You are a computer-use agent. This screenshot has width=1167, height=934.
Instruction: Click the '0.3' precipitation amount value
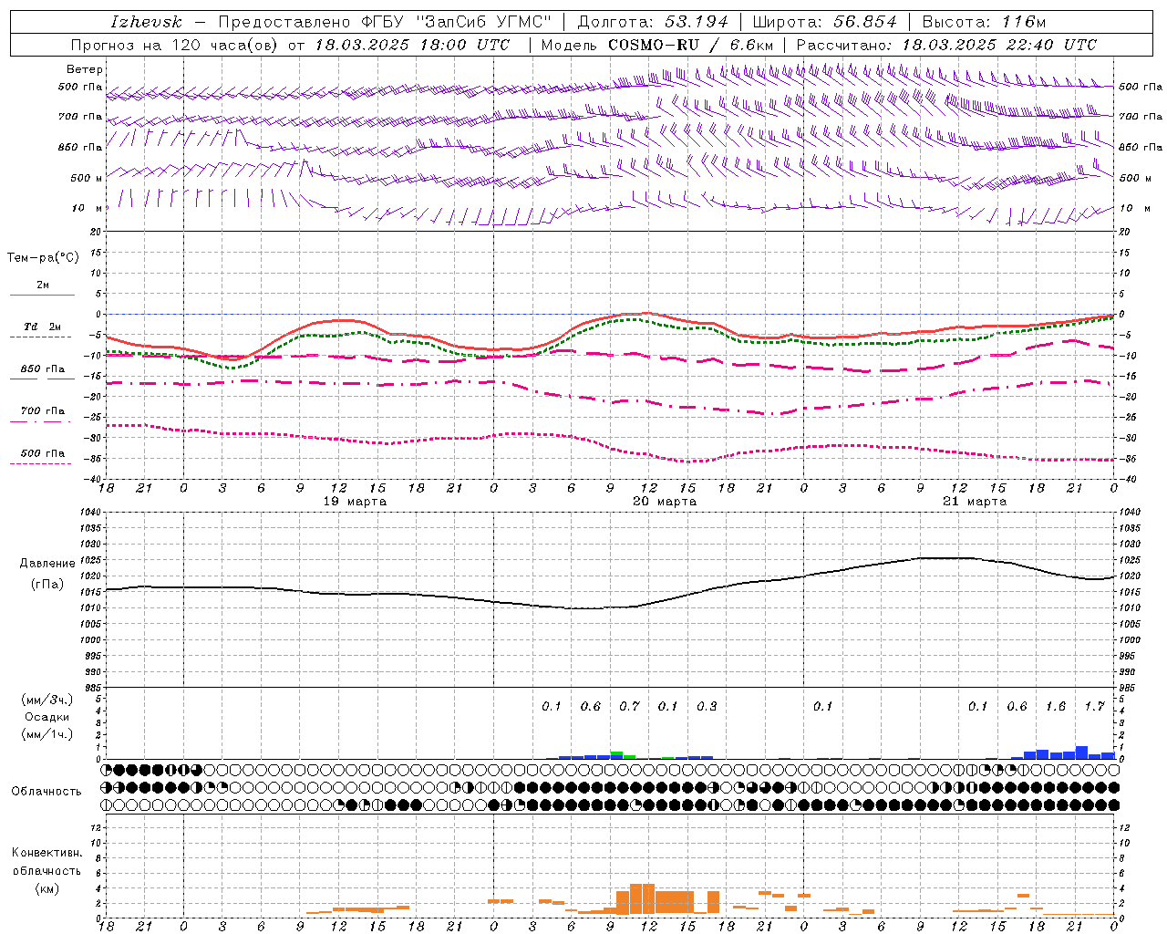(x=707, y=707)
